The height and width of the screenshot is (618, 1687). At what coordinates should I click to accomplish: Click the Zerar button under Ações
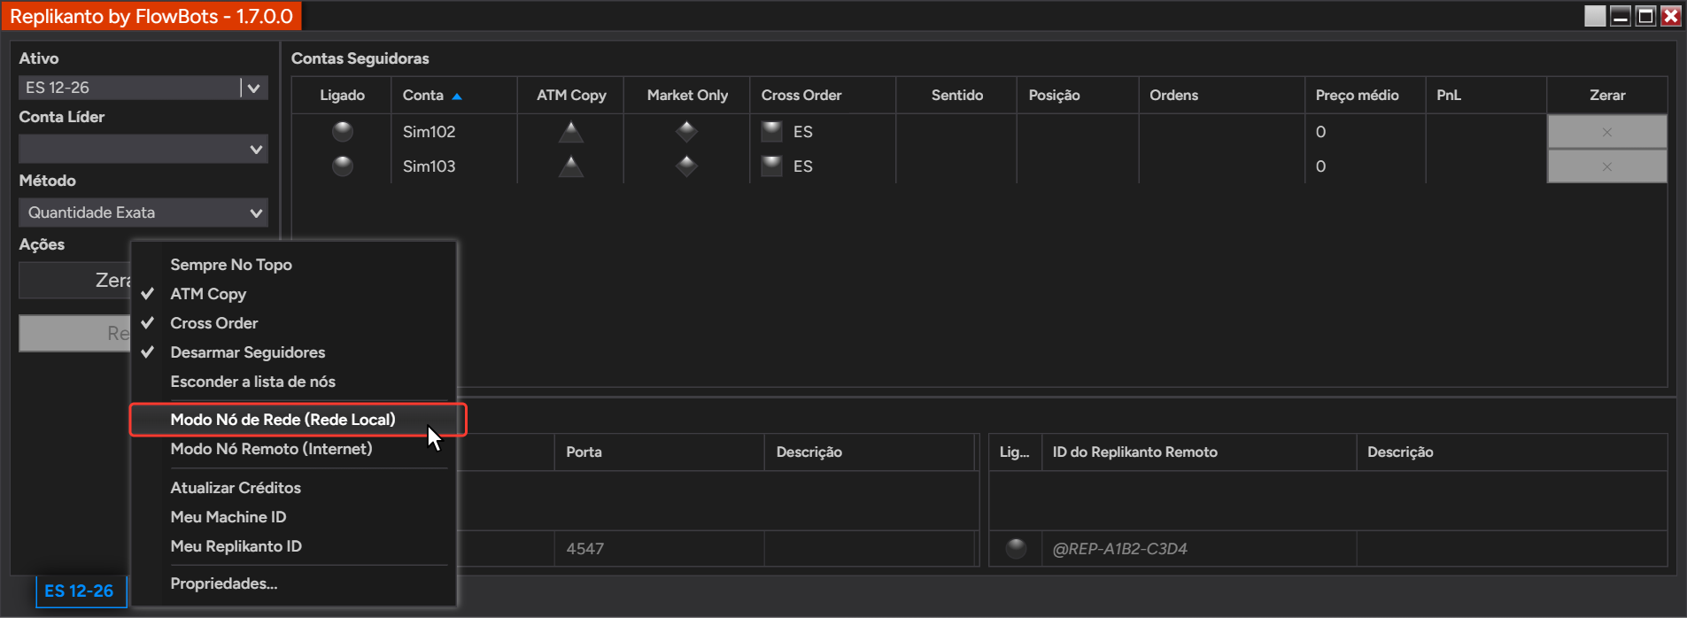tap(75, 281)
